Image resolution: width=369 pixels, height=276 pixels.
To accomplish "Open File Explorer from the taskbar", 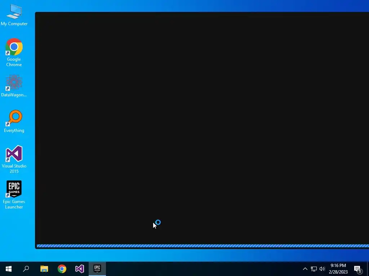I will (44, 269).
